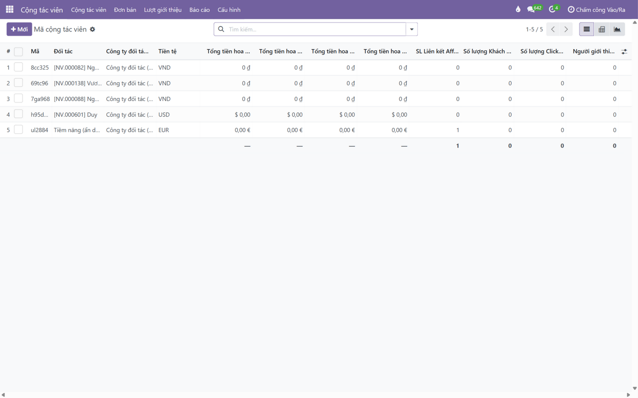This screenshot has height=398, width=638.
Task: Switch to pivot table view
Action: (x=602, y=29)
